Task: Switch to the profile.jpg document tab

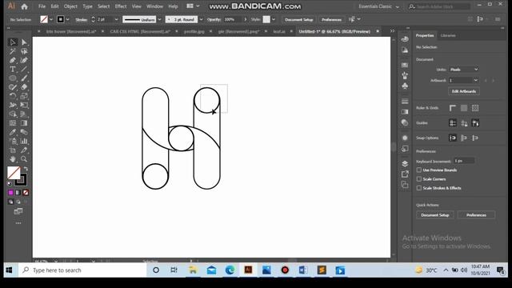Action: click(x=194, y=31)
